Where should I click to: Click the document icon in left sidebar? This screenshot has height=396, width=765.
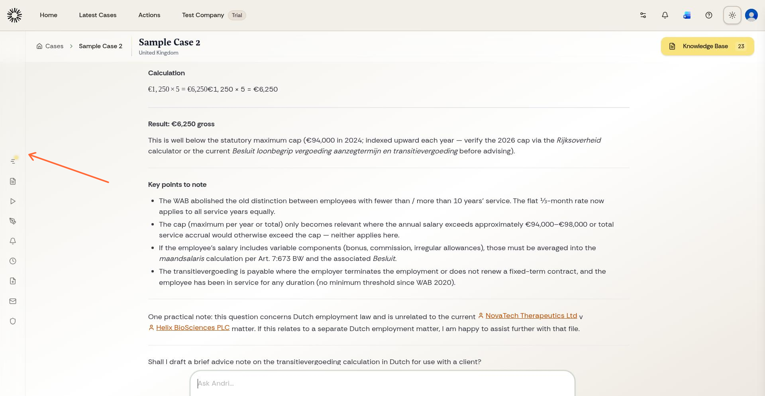point(13,181)
